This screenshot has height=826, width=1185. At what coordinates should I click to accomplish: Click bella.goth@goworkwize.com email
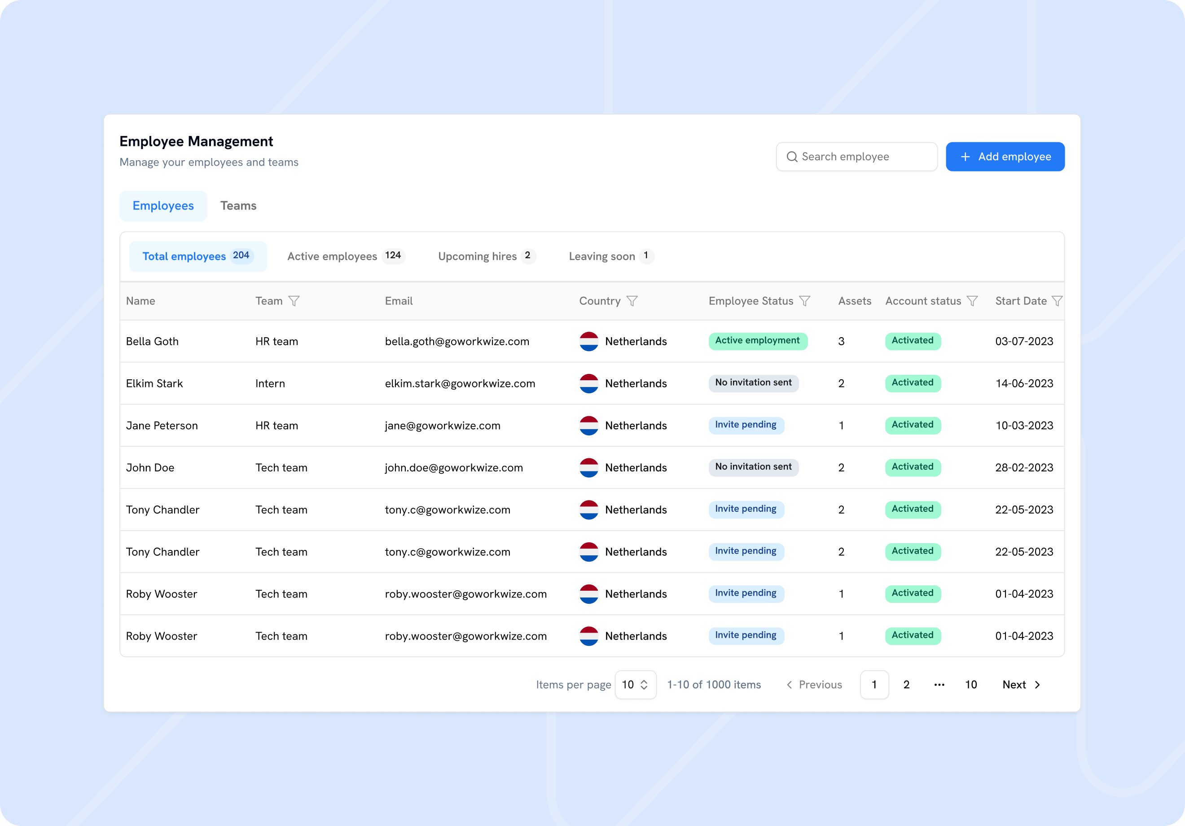[457, 341]
